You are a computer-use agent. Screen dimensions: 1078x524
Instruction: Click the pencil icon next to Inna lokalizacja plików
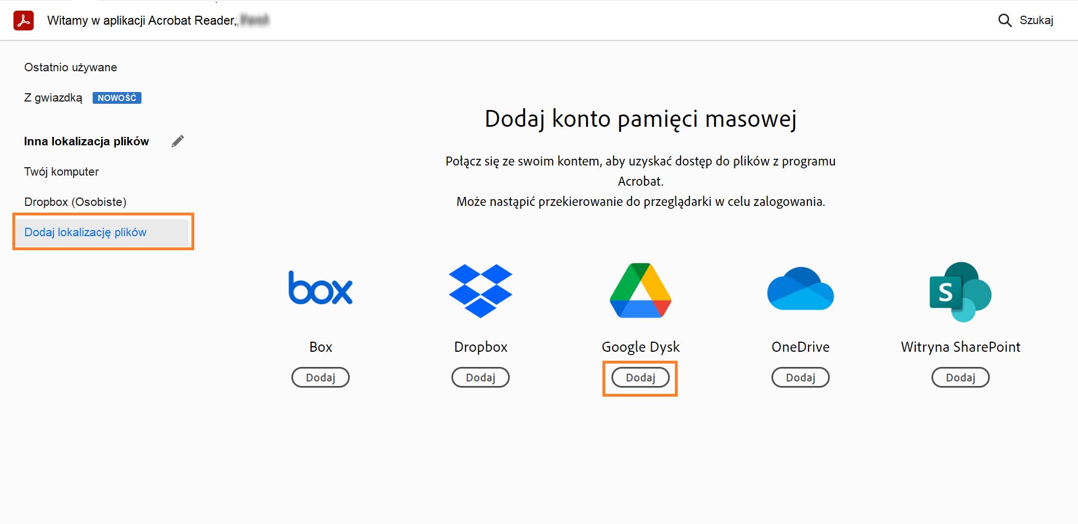178,141
